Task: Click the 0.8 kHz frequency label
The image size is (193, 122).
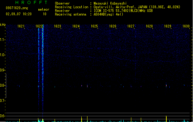Action: coord(2,85)
